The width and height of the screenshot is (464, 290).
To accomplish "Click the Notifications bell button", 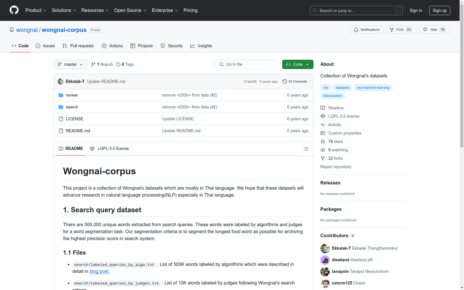I will click(367, 30).
